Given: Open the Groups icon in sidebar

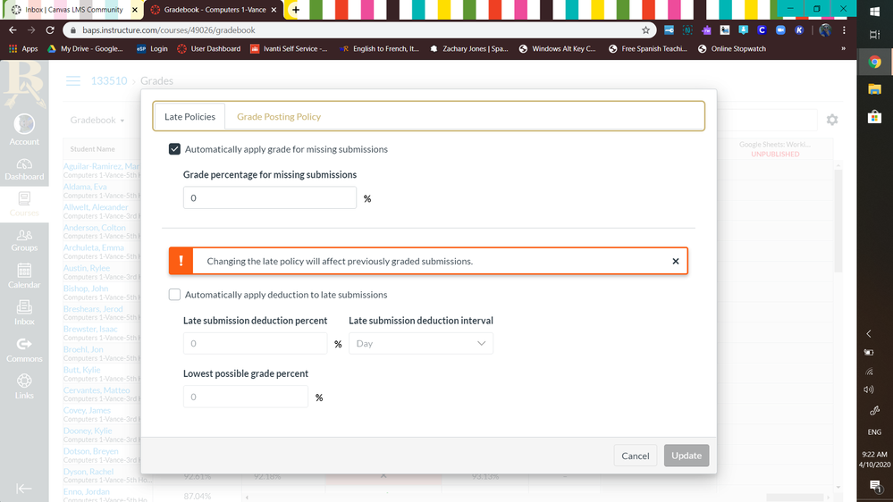Looking at the screenshot, I should point(24,238).
